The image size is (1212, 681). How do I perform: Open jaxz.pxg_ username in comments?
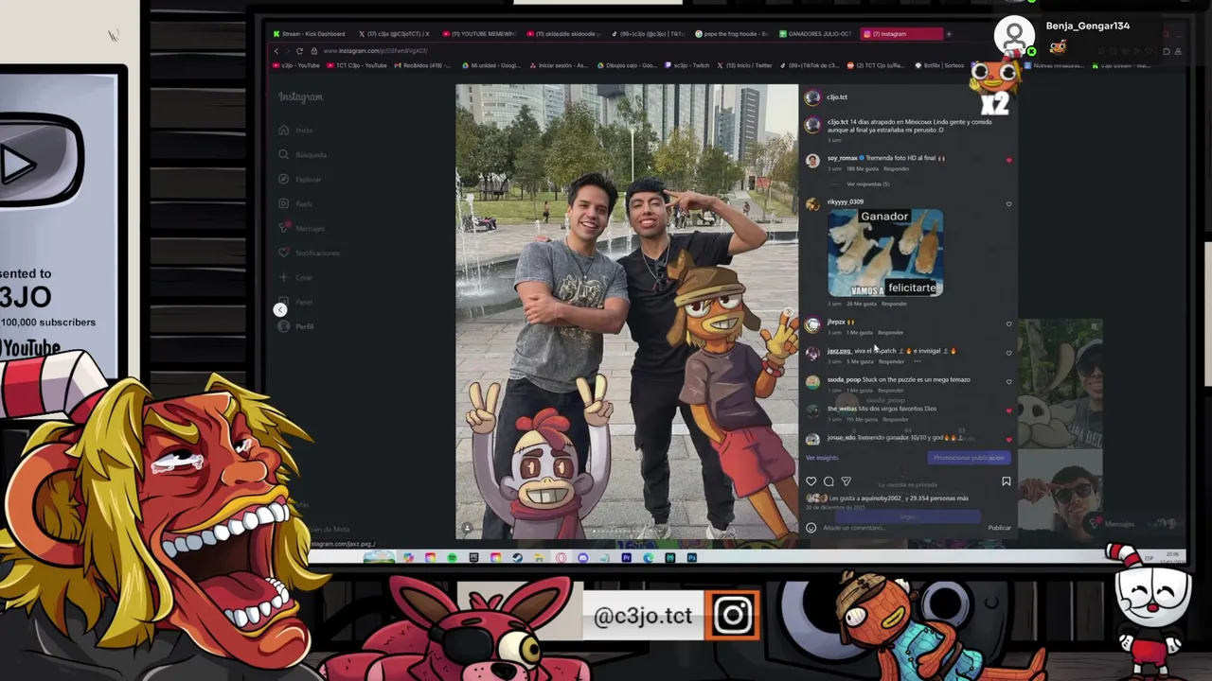pyautogui.click(x=839, y=351)
